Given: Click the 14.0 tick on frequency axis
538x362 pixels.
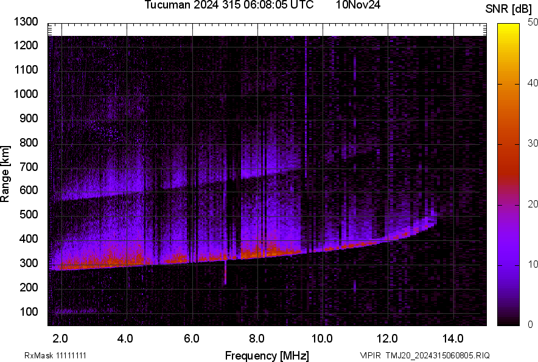Looking at the screenshot, I should [x=453, y=338].
